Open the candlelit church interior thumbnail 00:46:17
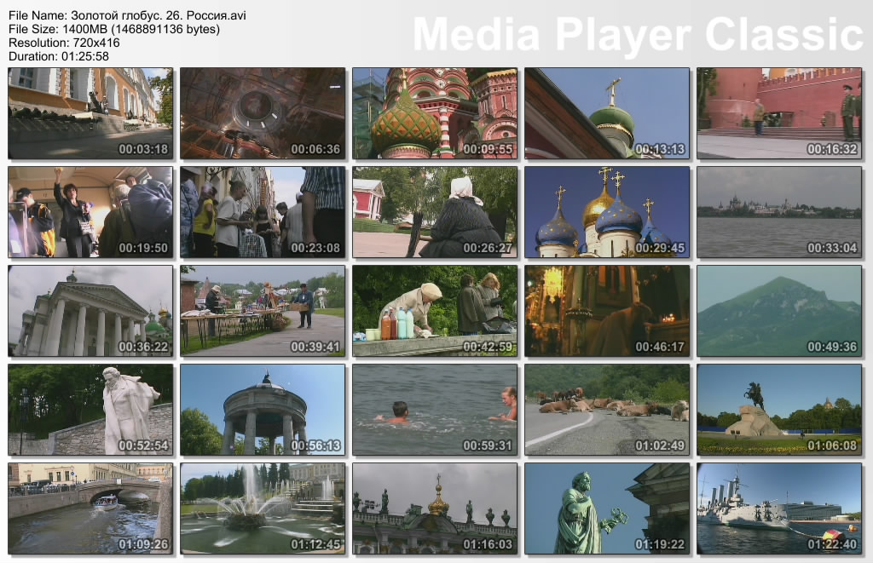The height and width of the screenshot is (563, 873). 607,311
